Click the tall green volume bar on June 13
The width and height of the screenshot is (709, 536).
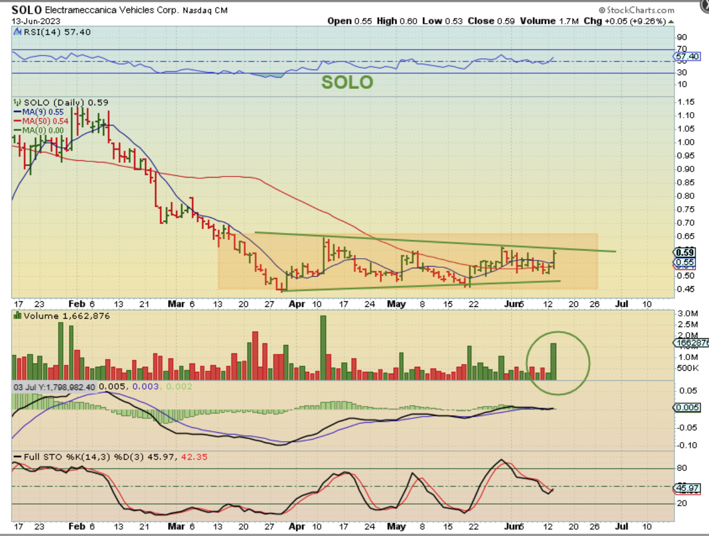553,362
